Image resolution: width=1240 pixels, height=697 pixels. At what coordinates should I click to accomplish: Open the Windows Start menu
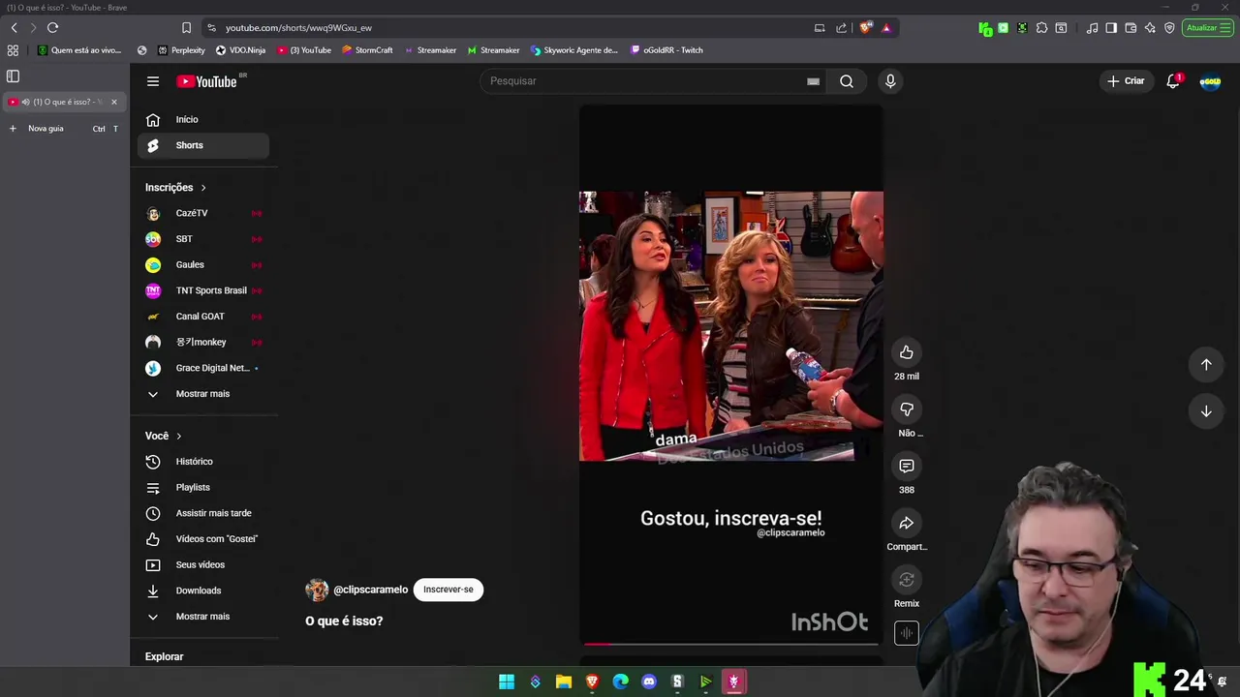(507, 682)
